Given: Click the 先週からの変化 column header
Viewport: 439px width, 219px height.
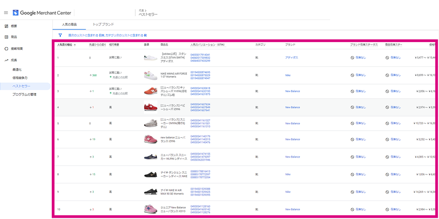Looking at the screenshot, I should click(97, 45).
